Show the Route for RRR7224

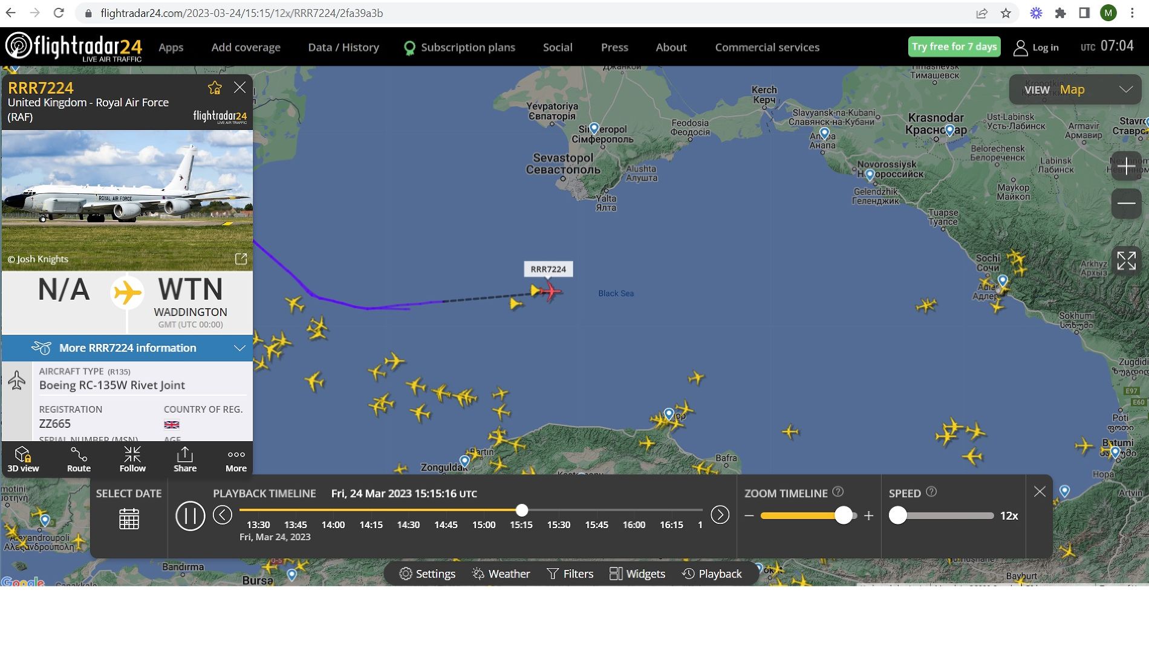click(79, 459)
